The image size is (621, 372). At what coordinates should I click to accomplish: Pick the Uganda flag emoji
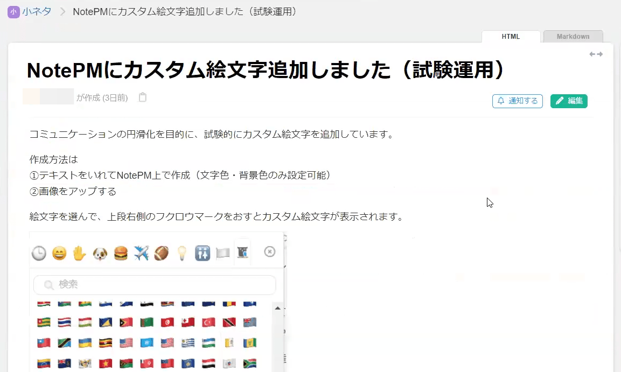click(x=106, y=343)
